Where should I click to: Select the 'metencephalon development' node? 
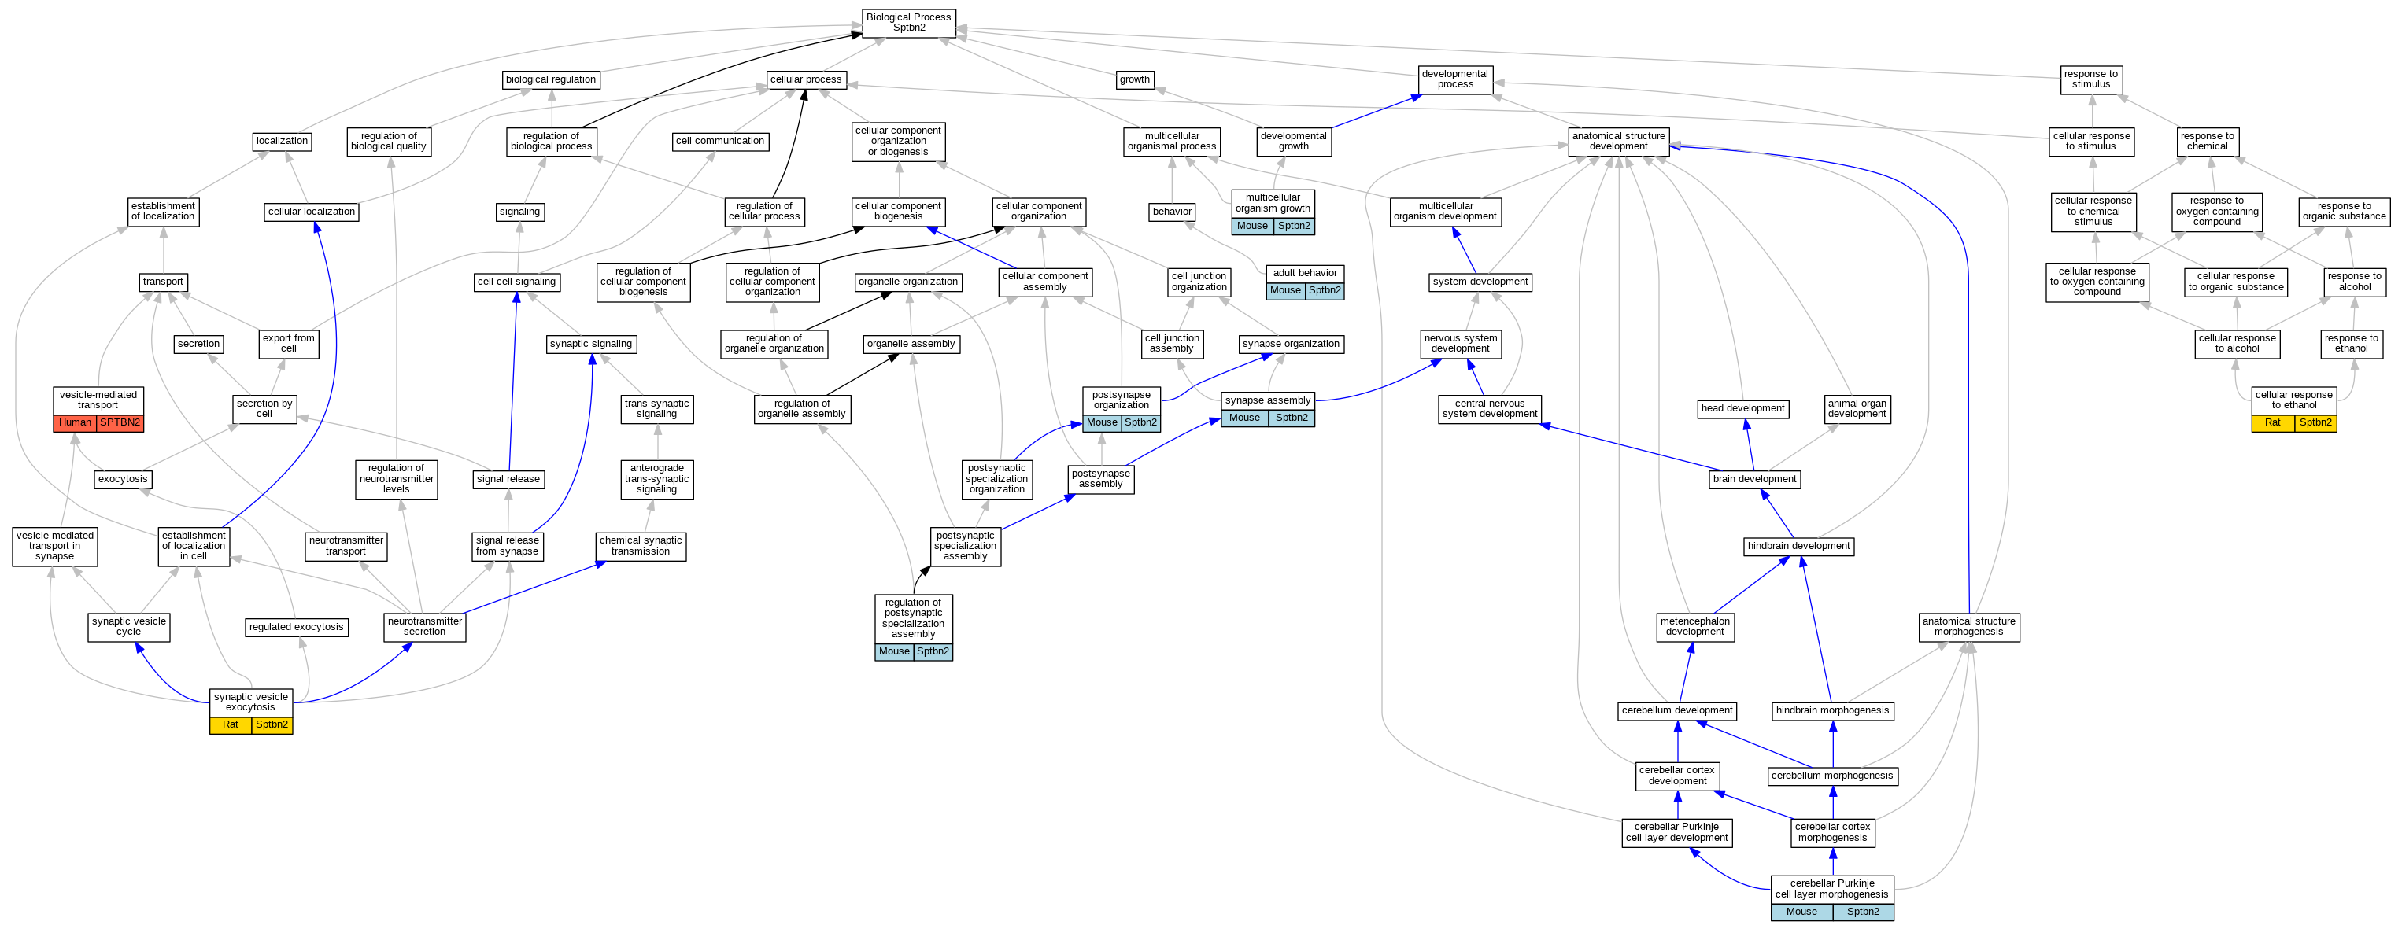pyautogui.click(x=1695, y=627)
